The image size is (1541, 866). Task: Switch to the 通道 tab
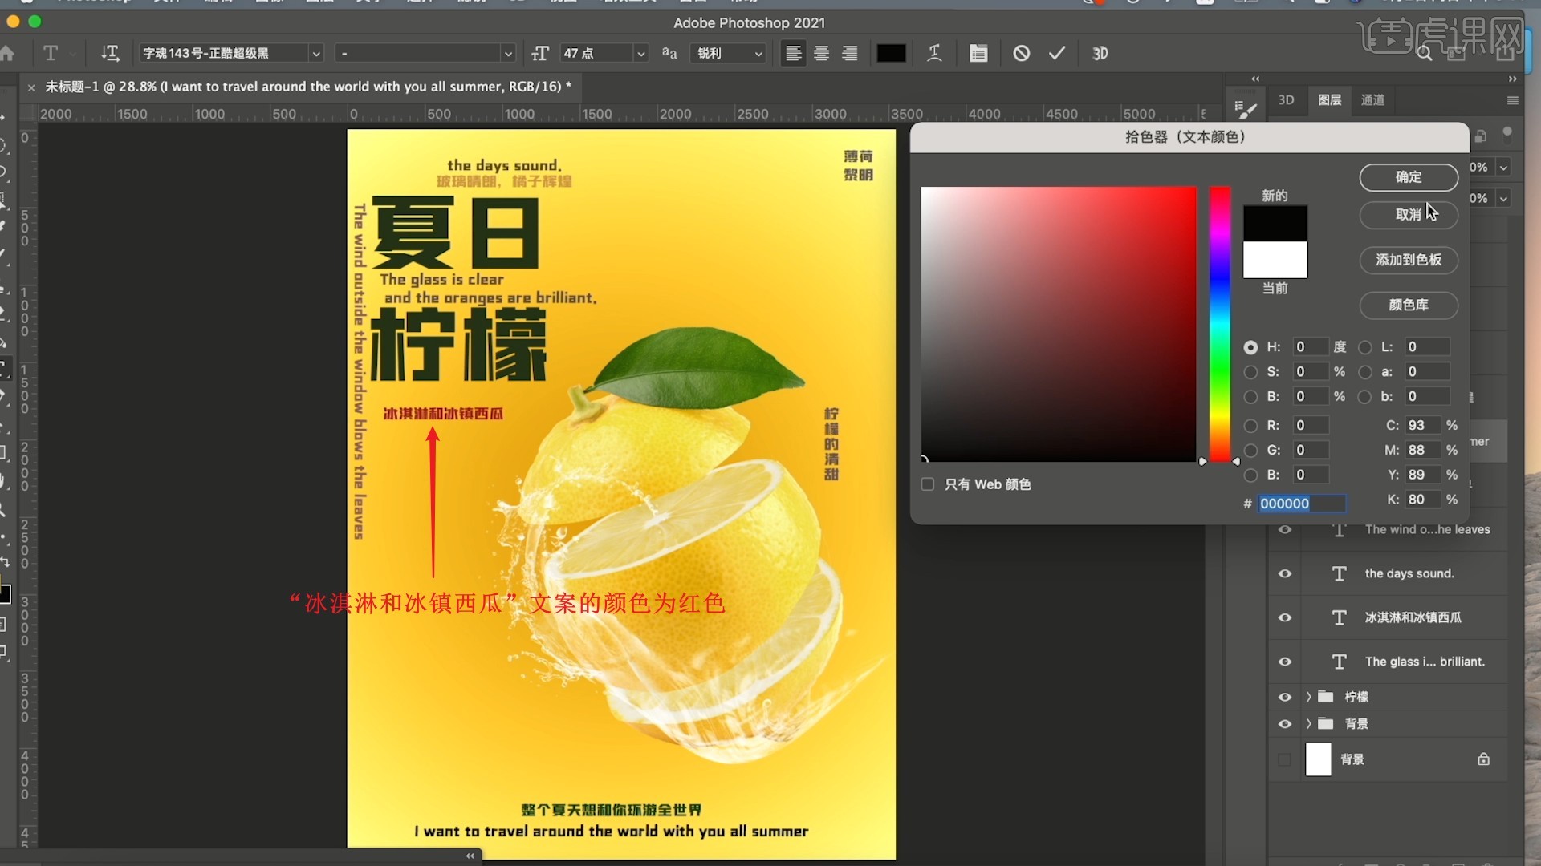[1373, 100]
